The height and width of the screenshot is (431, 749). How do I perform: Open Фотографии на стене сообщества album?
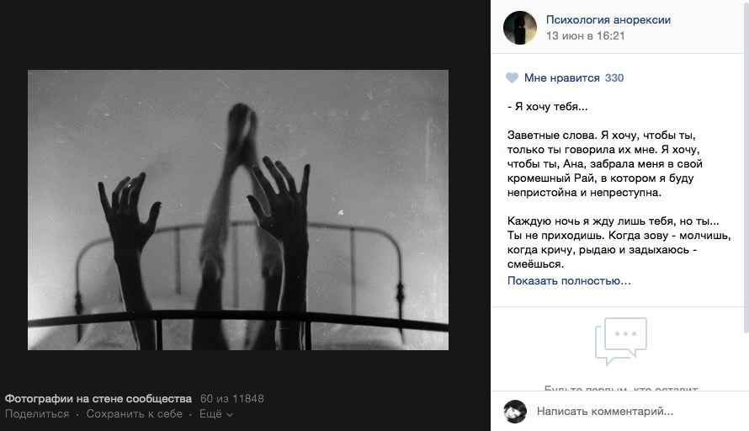98,398
